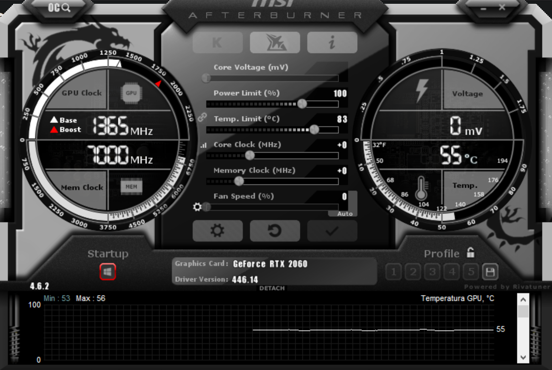The height and width of the screenshot is (370, 552).
Task: Apply settings with the checkmark button
Action: (332, 231)
